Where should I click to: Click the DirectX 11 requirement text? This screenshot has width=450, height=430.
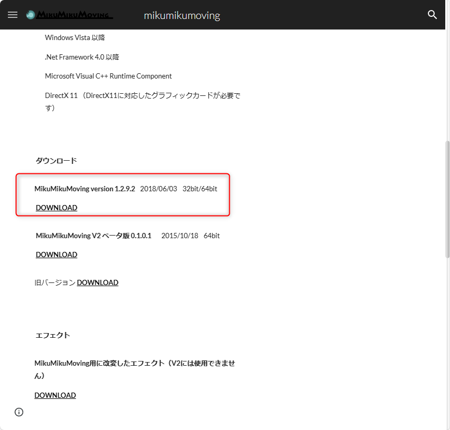point(142,95)
